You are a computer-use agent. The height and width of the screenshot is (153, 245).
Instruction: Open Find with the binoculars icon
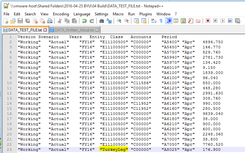click(101, 21)
